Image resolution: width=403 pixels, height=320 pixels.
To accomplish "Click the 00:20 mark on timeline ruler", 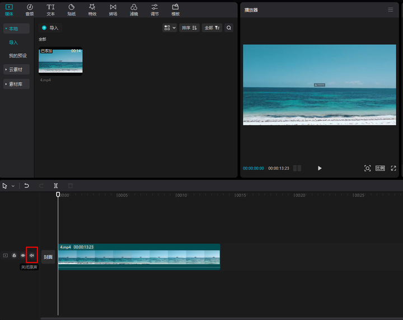I will click(x=299, y=195).
